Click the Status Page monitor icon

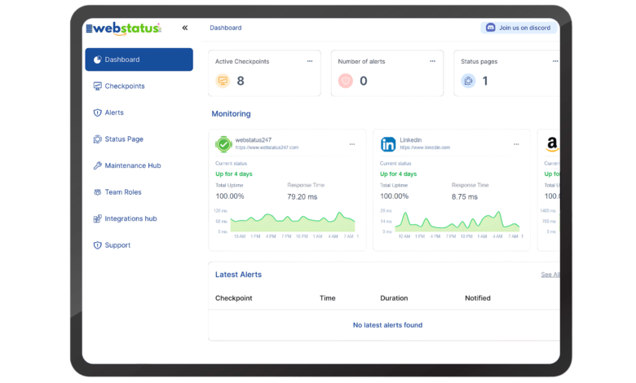(98, 139)
